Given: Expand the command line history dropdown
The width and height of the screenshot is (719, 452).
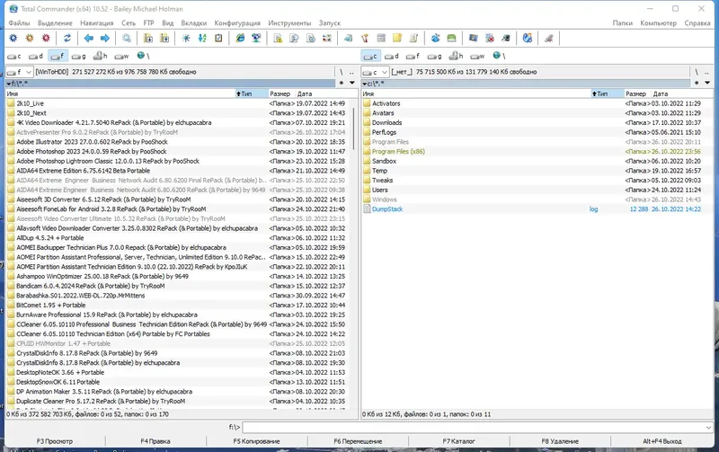Looking at the screenshot, I should (x=709, y=427).
